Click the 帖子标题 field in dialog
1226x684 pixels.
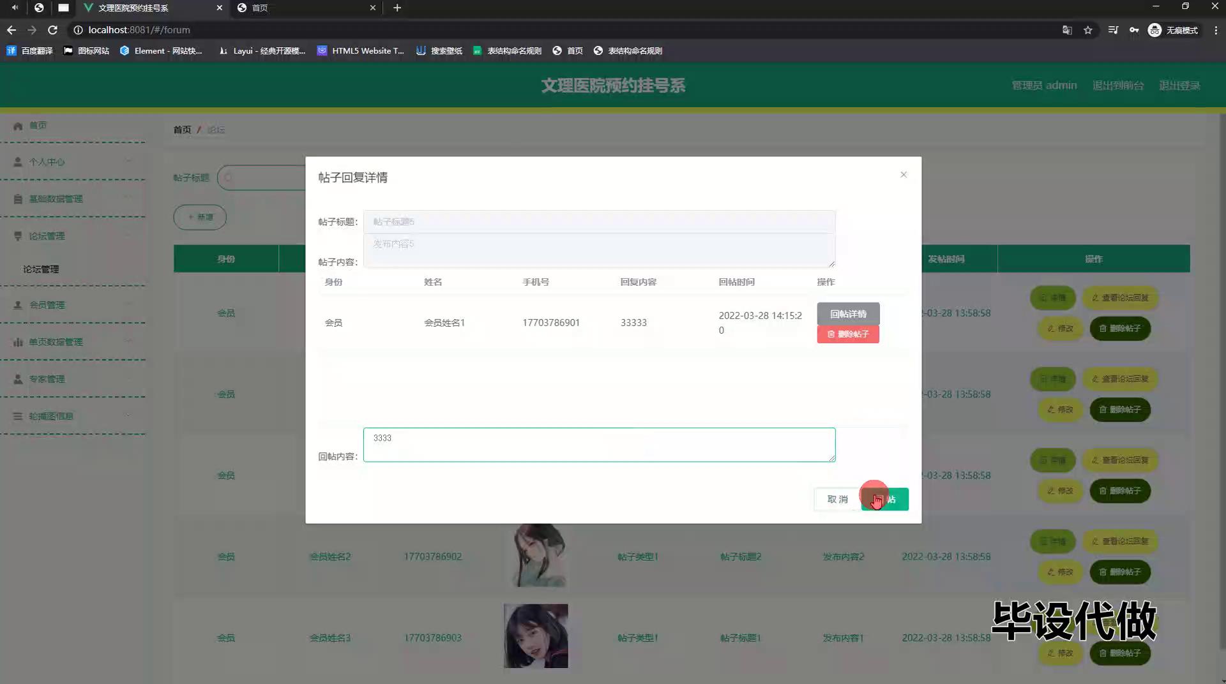pyautogui.click(x=598, y=222)
